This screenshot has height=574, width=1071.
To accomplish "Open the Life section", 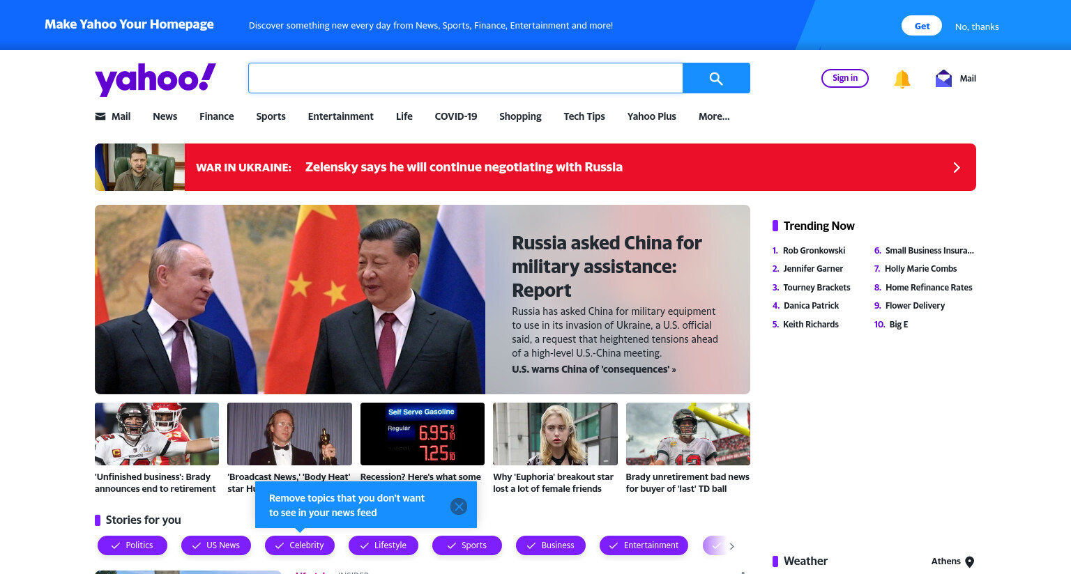I will click(404, 116).
